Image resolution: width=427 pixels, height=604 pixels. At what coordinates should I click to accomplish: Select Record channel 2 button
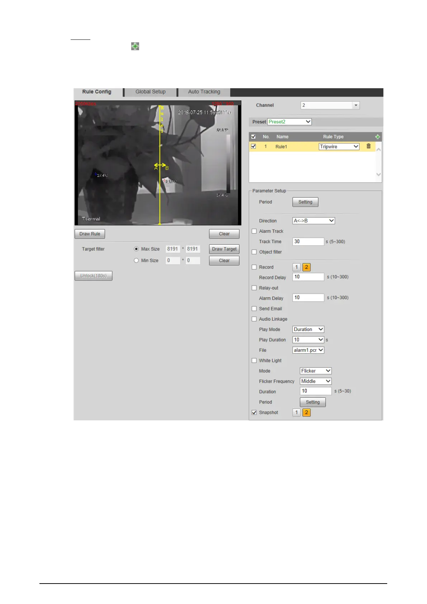click(x=307, y=267)
